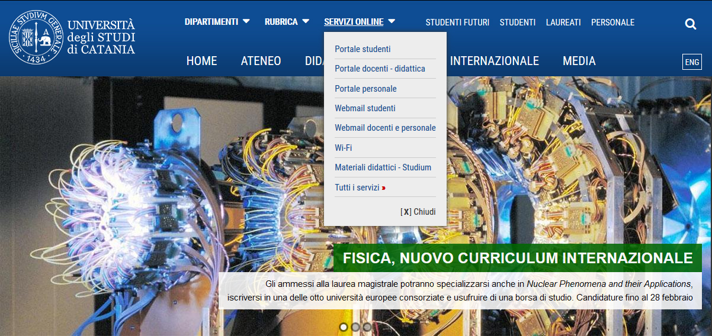
Task: Click the Fisica, Nuovo Curriculum Internazionale headline
Action: (517, 258)
